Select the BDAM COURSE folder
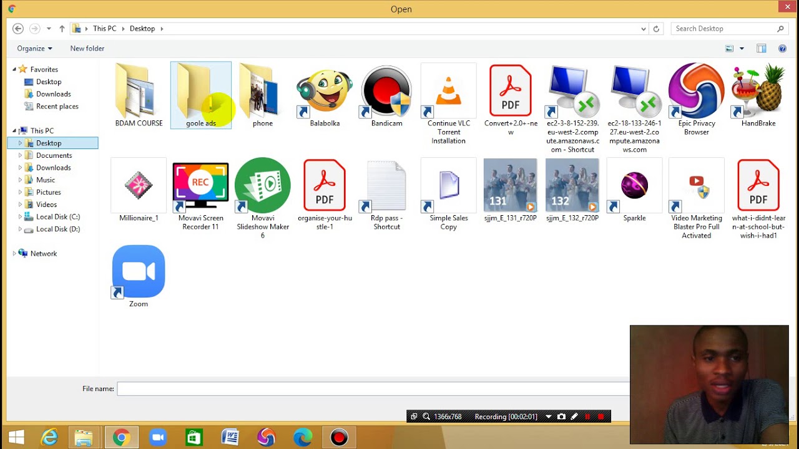 (x=139, y=95)
